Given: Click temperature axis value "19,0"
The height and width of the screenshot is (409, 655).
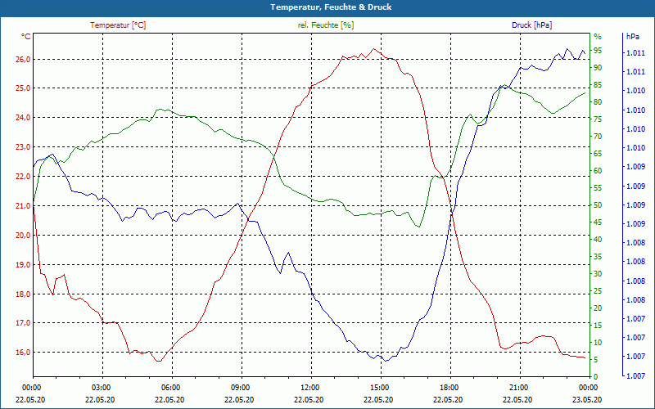Looking at the screenshot, I should [x=24, y=264].
